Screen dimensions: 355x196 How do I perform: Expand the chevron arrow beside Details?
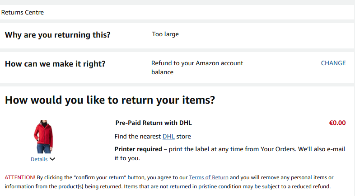52,159
